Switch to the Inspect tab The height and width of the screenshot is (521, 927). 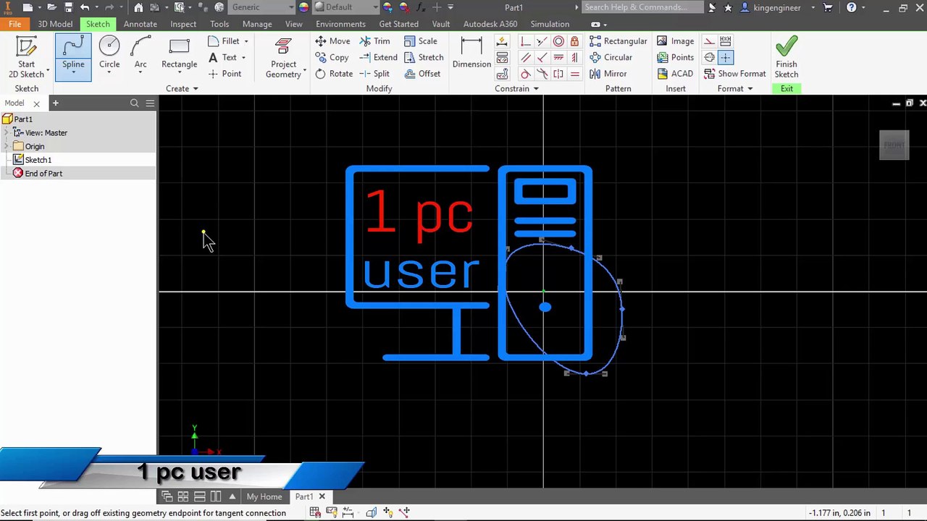coord(183,24)
